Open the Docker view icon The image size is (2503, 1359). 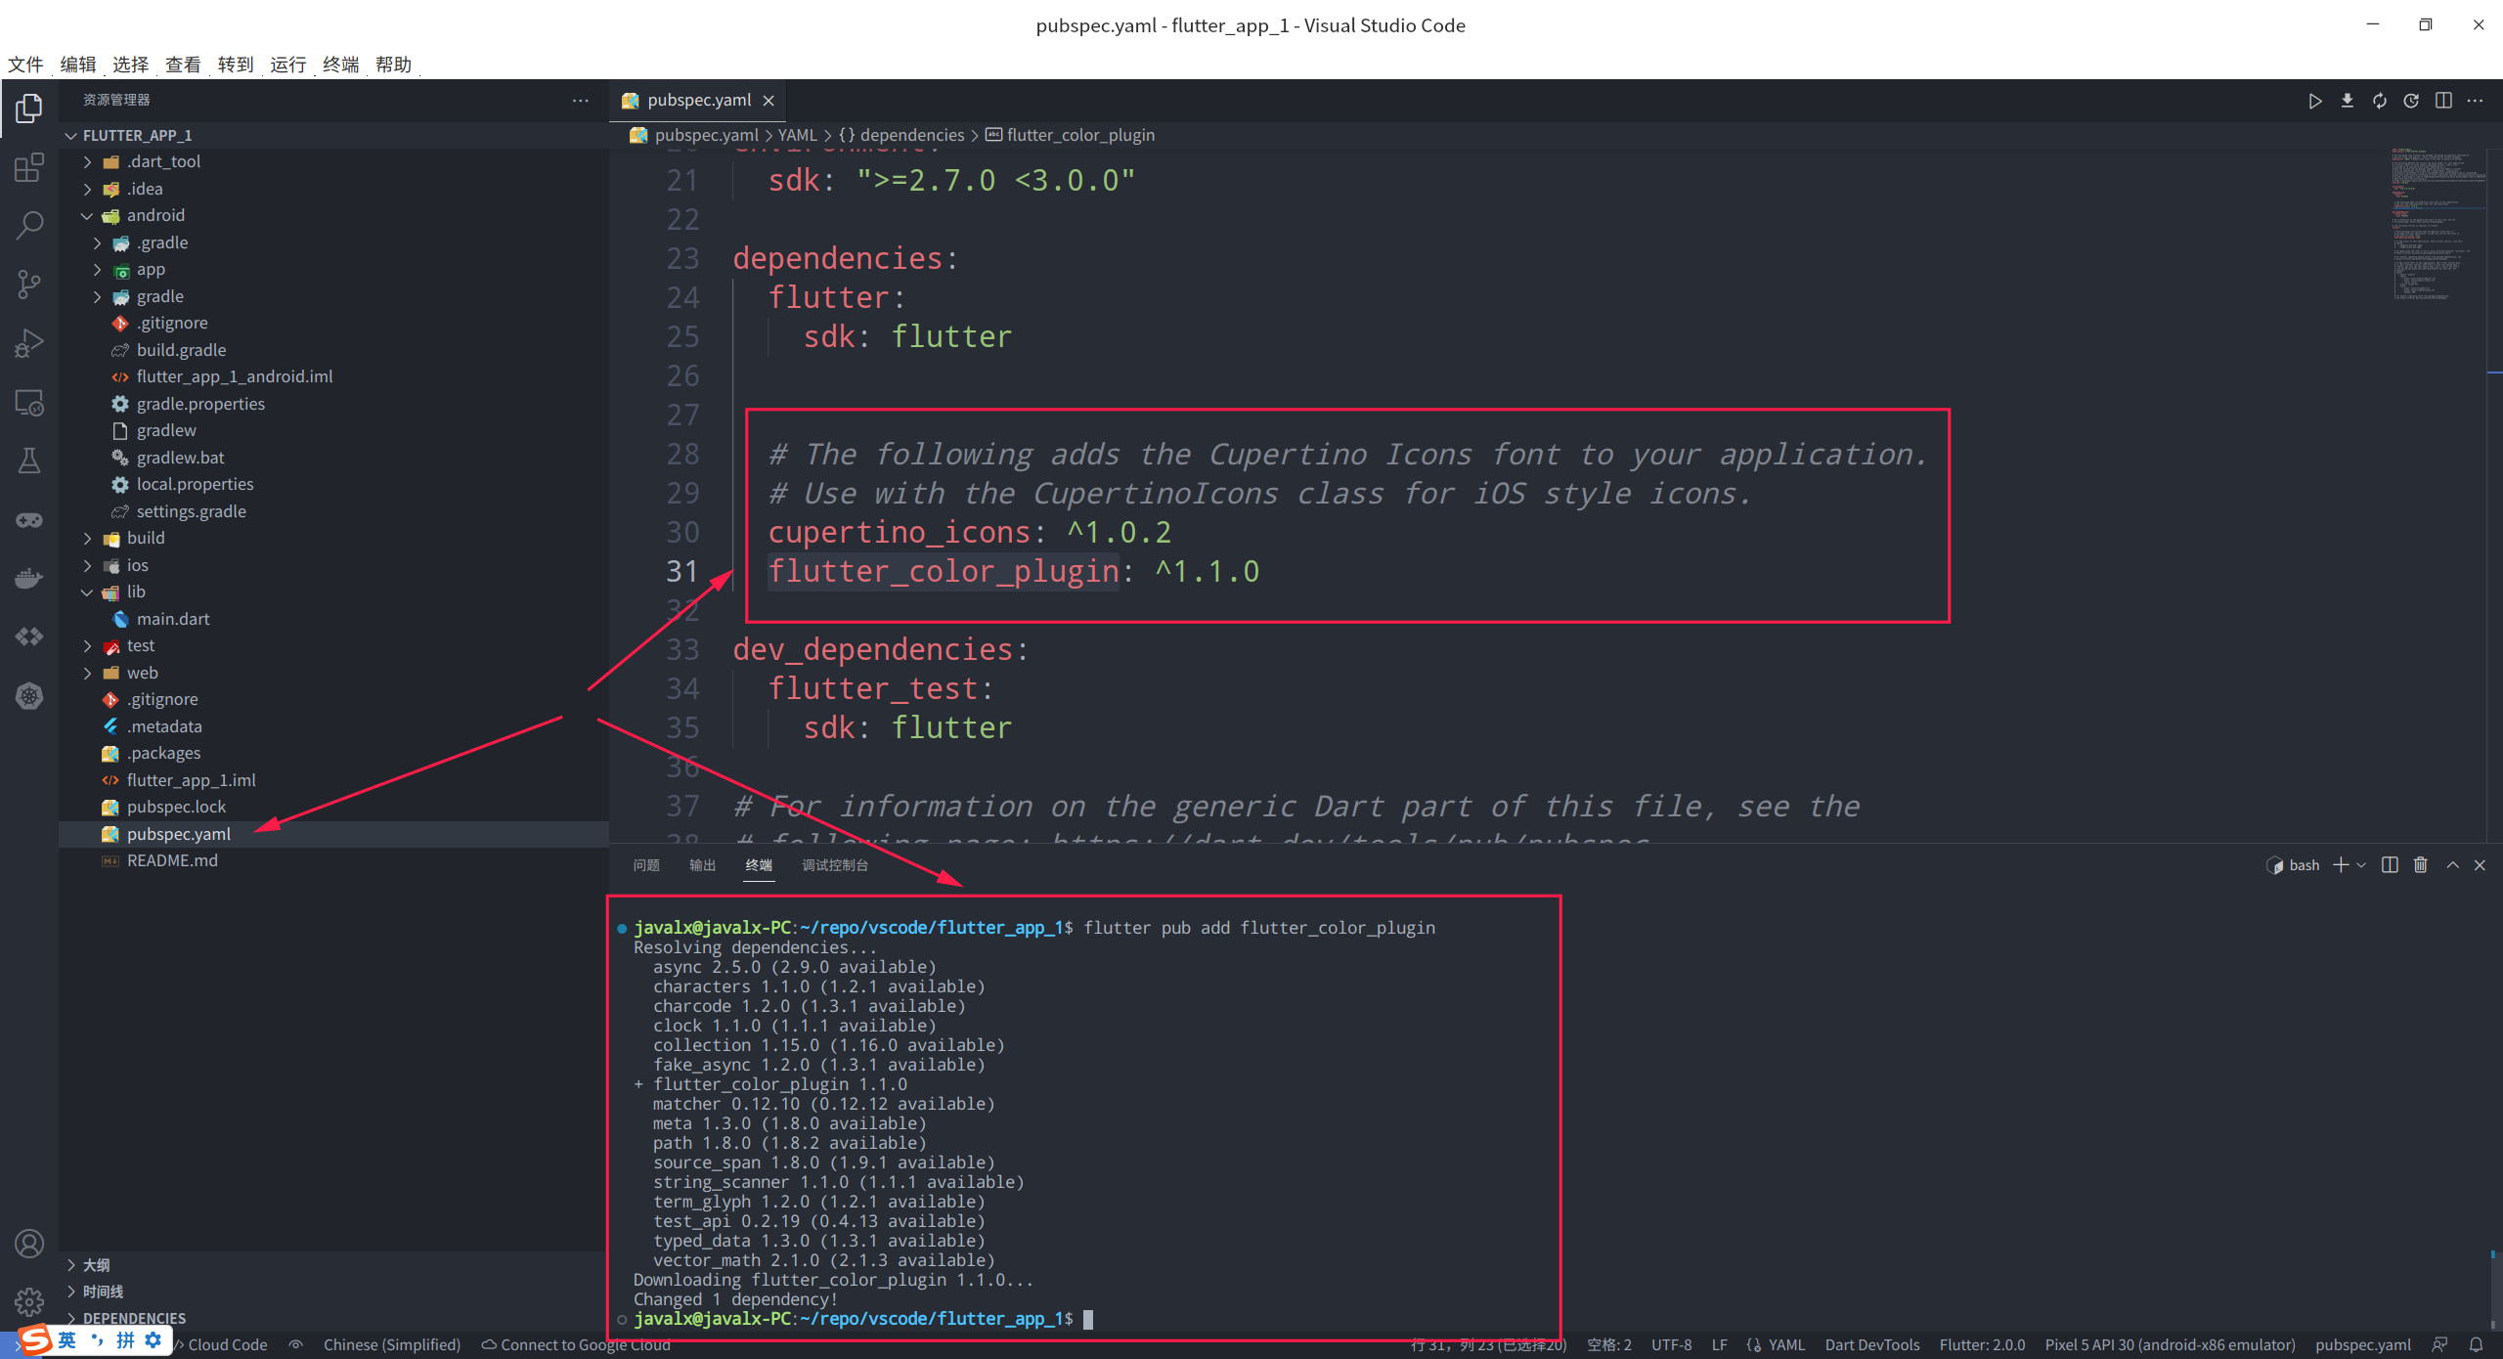point(29,578)
